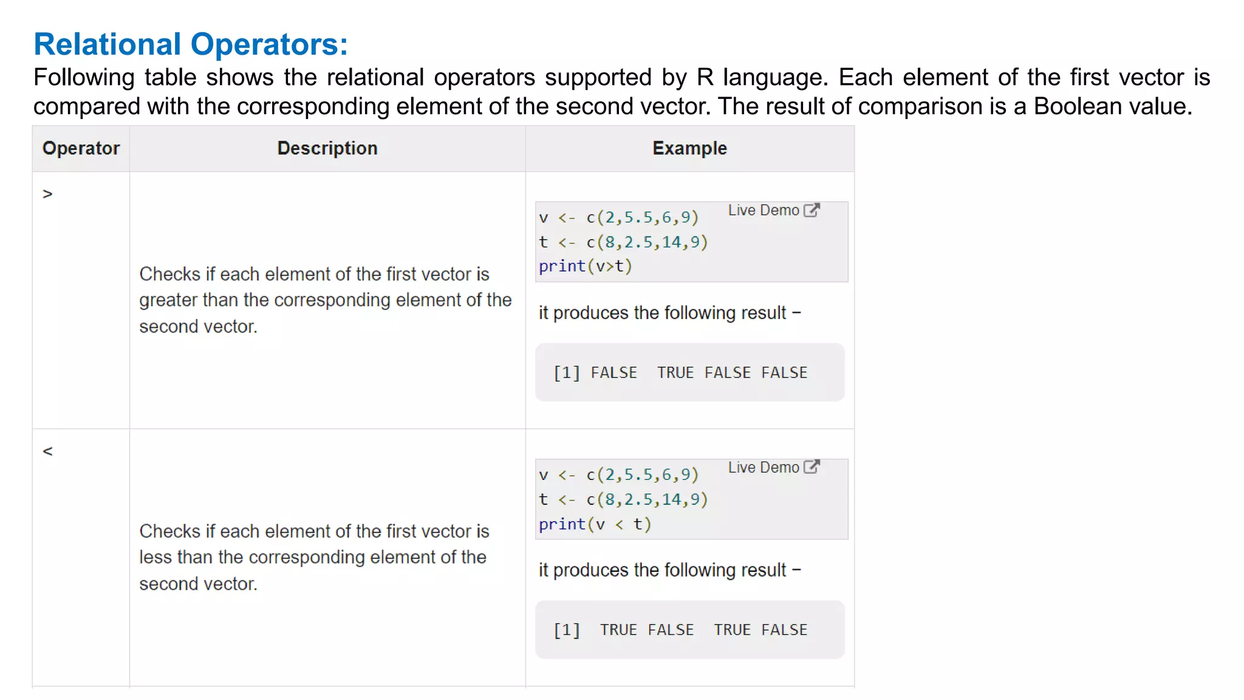Select the Relational Operators heading
Screen dimensions: 1244x700
(191, 44)
